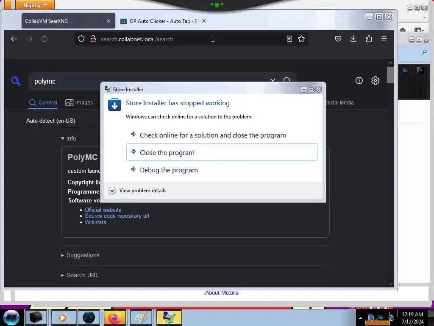Screen dimensions: 434x326
Task: Open the Downloads panel
Action: pos(353,39)
